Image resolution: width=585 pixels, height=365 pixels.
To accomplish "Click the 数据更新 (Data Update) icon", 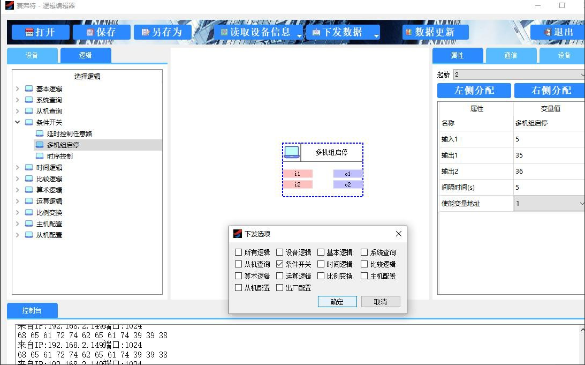I will [x=409, y=32].
